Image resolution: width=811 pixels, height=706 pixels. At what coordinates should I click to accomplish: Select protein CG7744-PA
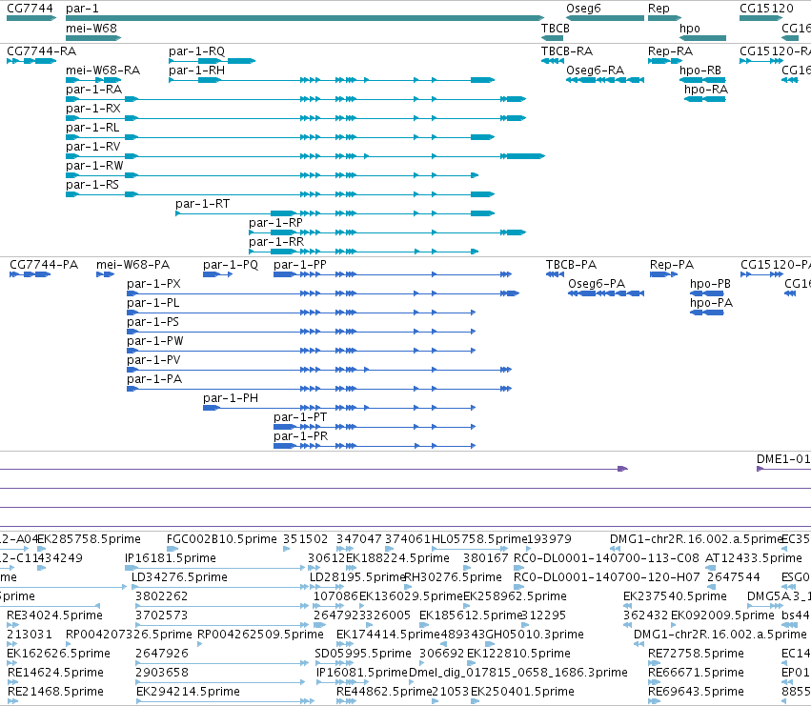click(x=44, y=265)
